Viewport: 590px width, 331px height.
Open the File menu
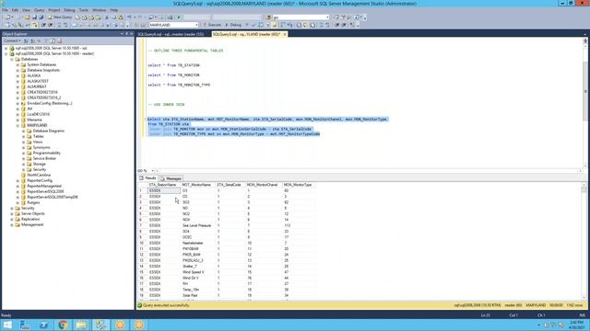pos(5,10)
